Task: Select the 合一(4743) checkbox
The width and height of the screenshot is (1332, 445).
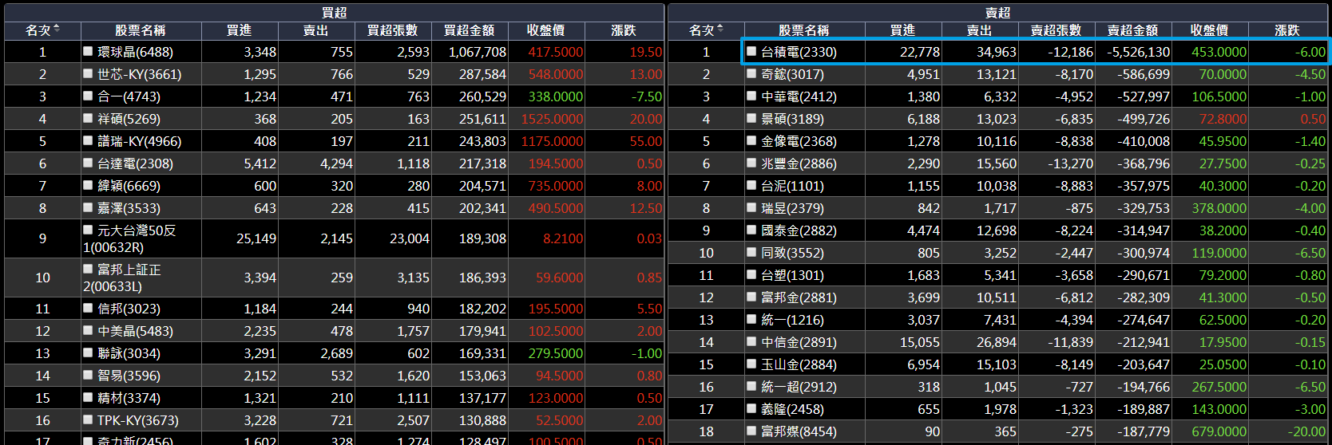Action: point(88,96)
